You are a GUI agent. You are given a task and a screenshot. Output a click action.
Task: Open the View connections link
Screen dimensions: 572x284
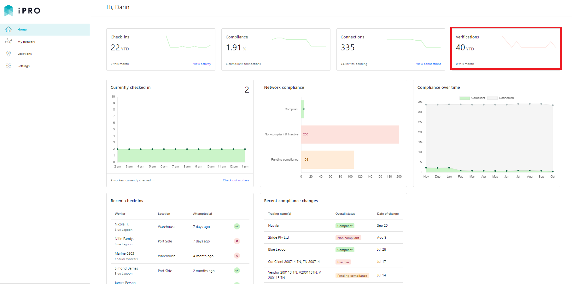click(x=428, y=64)
